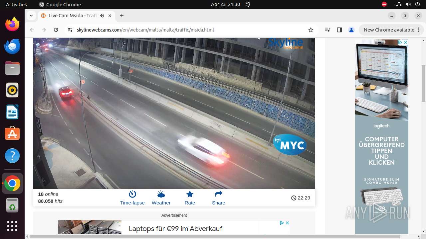Viewport: 426px width, 239px height.
Task: Open the power menu icon
Action: (x=418, y=4)
